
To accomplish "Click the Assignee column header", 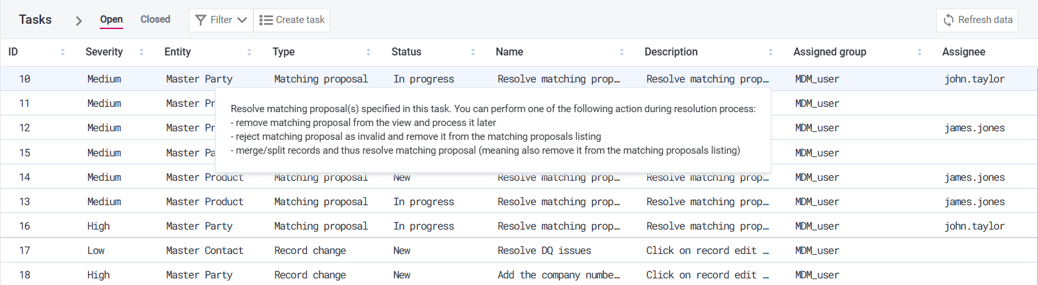I will point(963,52).
